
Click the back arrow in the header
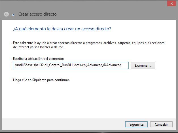(6, 14)
